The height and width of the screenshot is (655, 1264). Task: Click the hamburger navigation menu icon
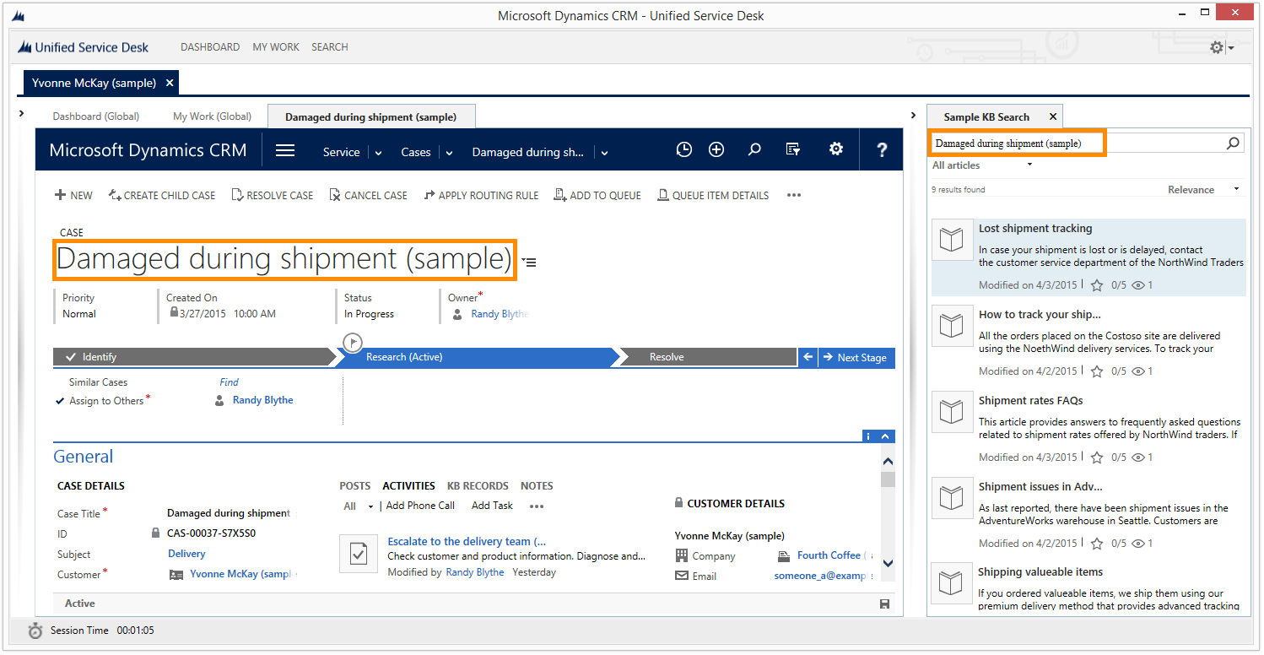pyautogui.click(x=284, y=149)
